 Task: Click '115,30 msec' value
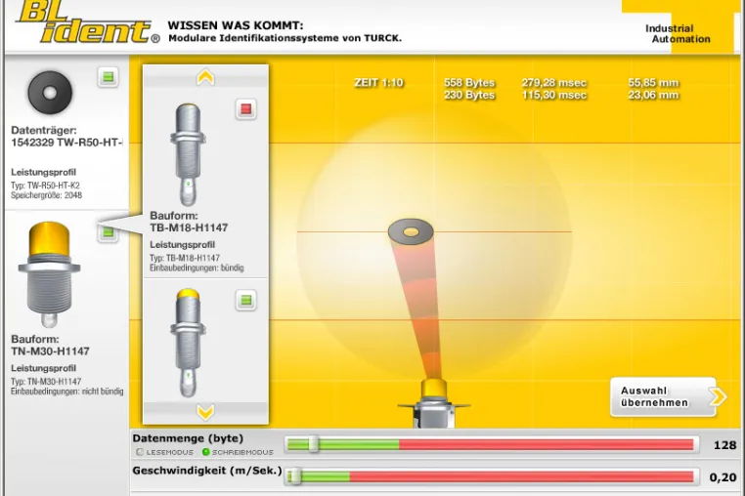tap(554, 95)
